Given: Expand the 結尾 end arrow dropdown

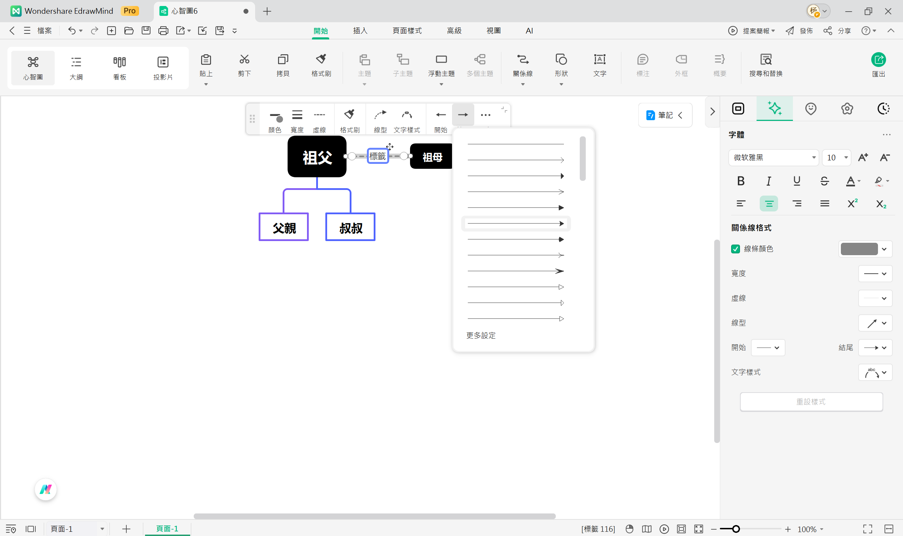Looking at the screenshot, I should pyautogui.click(x=875, y=348).
